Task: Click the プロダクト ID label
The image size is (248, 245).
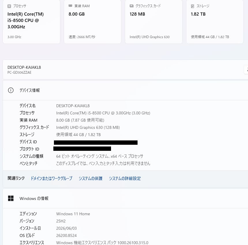Action: (29, 149)
